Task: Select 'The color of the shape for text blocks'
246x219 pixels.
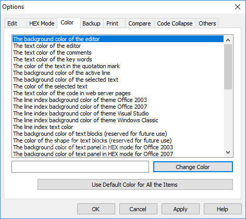Action: coord(118,140)
